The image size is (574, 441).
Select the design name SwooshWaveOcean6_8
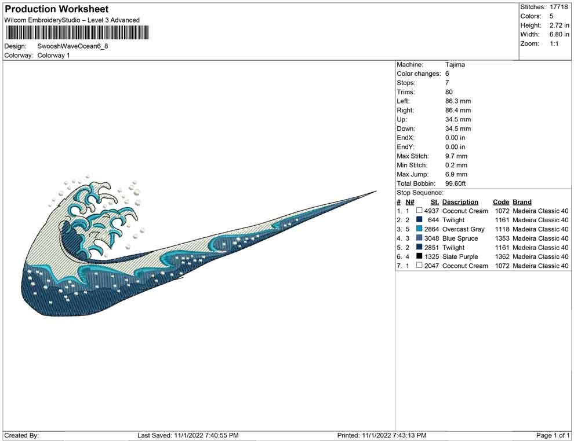point(72,46)
